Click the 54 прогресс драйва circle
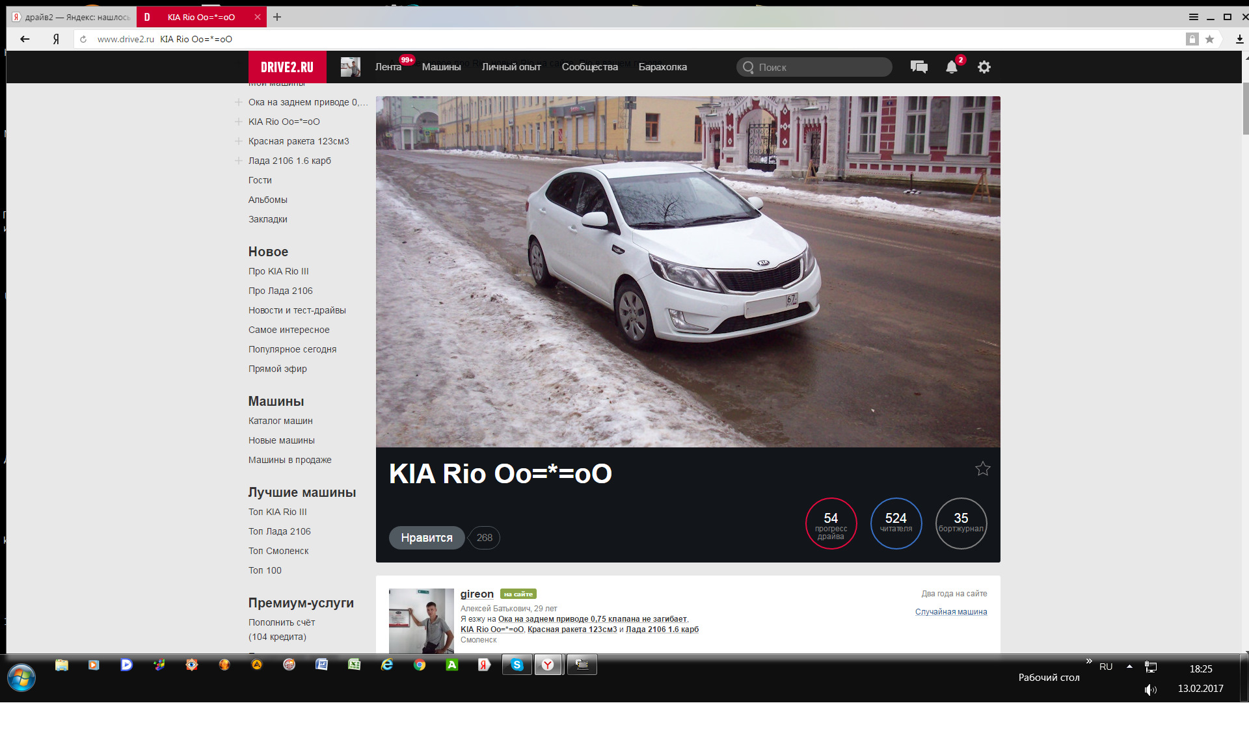 pos(831,523)
